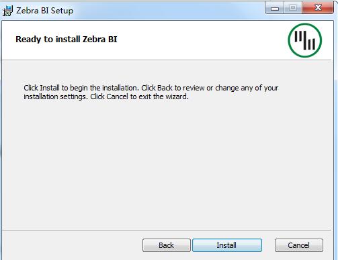
Task: Click the black bars inside the logo
Action: tap(305, 40)
